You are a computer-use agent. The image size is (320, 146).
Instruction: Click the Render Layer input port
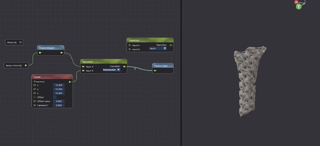pyautogui.click(x=155, y=70)
